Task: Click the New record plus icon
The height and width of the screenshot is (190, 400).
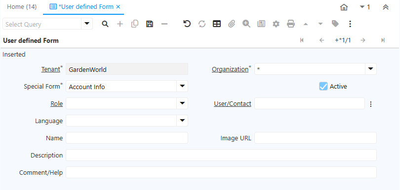Action: pos(120,24)
